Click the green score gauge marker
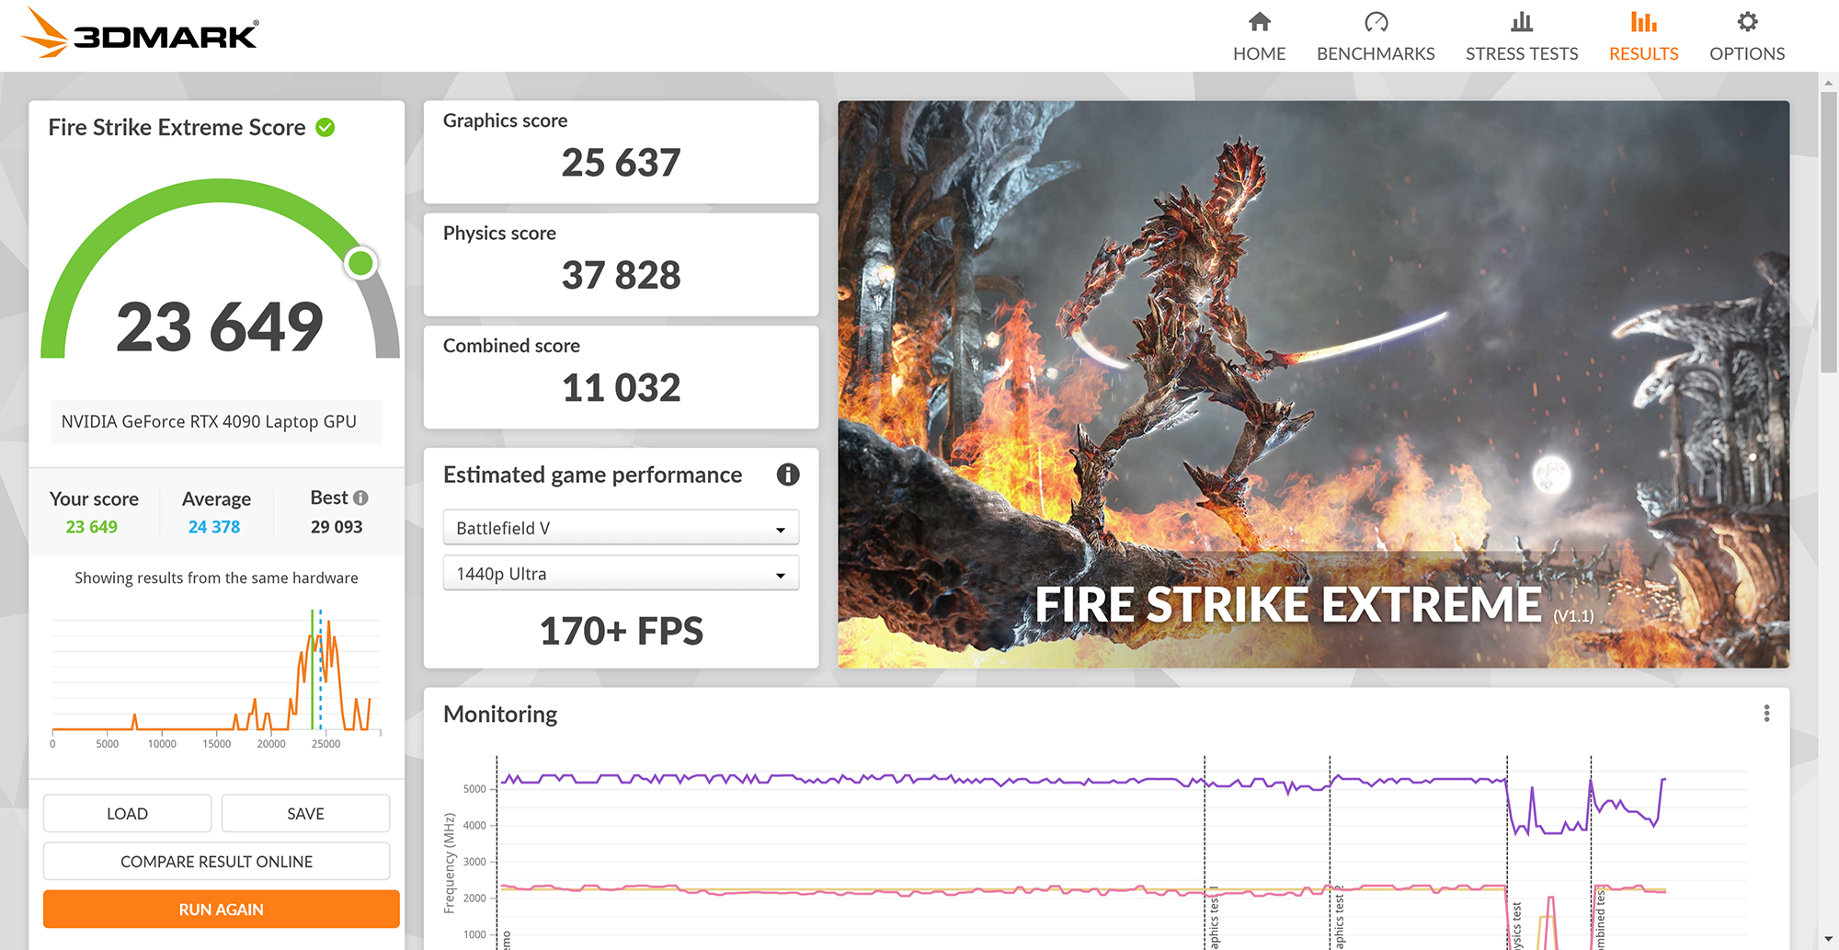1839x950 pixels. (360, 264)
